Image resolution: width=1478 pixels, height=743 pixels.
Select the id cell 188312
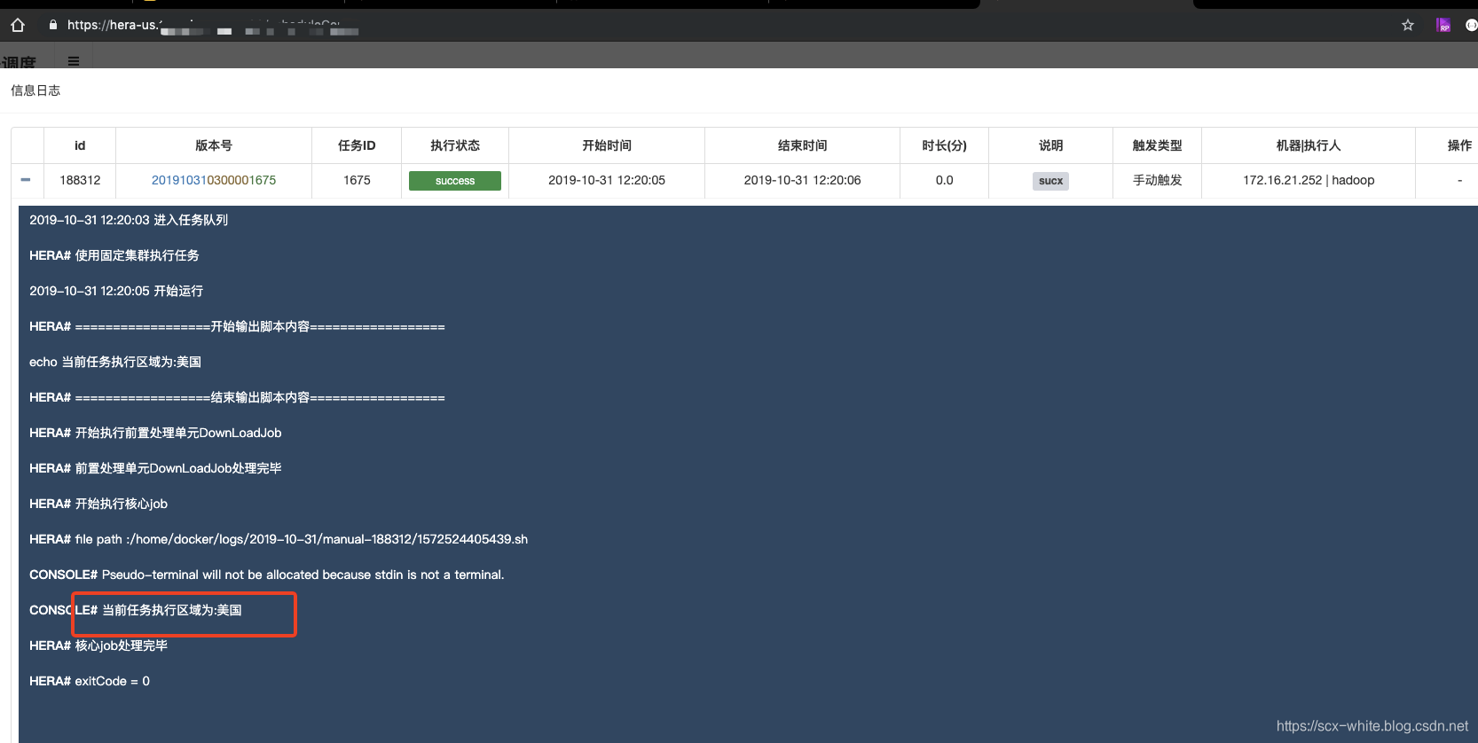[x=80, y=180]
